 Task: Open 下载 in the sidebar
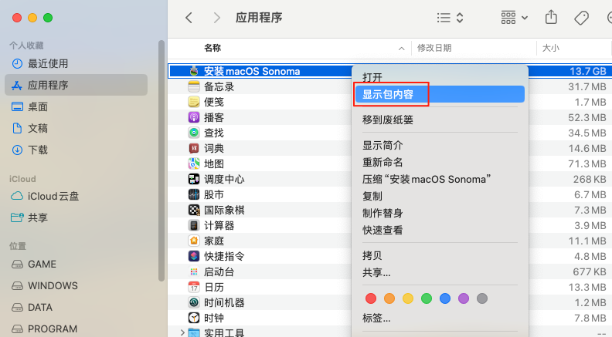38,150
